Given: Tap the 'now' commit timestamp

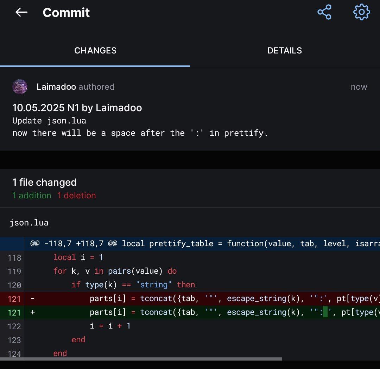Looking at the screenshot, I should pyautogui.click(x=359, y=87).
